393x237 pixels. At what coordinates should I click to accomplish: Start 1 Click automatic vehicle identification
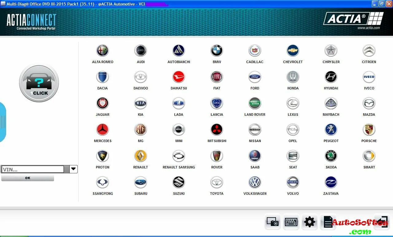(x=39, y=83)
